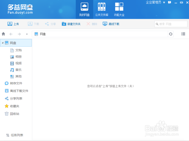
Task: Create a folder with 新建文件夹
Action: pos(71,24)
